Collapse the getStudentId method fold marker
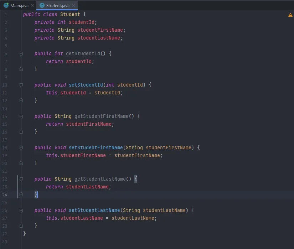This screenshot has height=249, width=294. click(21, 54)
